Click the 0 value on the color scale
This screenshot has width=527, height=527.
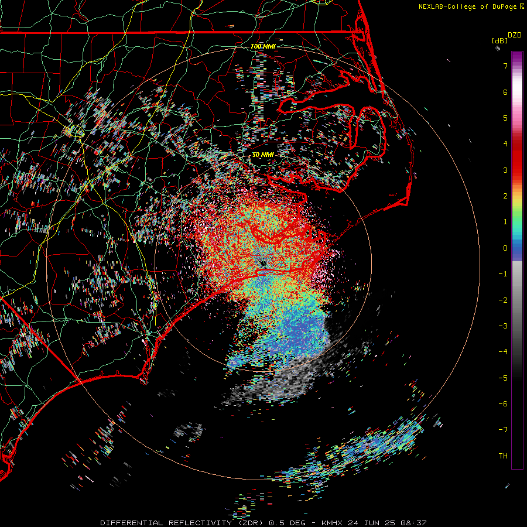(x=505, y=248)
